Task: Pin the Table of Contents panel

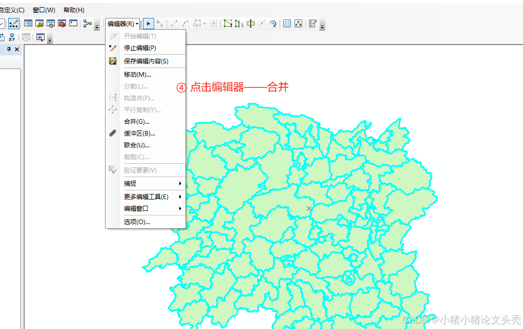Action: tap(9, 49)
